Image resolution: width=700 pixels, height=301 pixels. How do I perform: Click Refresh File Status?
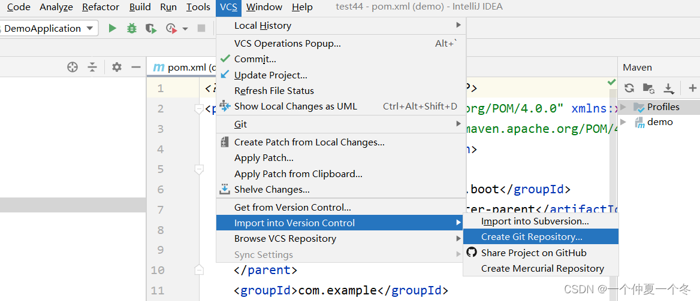point(341,91)
